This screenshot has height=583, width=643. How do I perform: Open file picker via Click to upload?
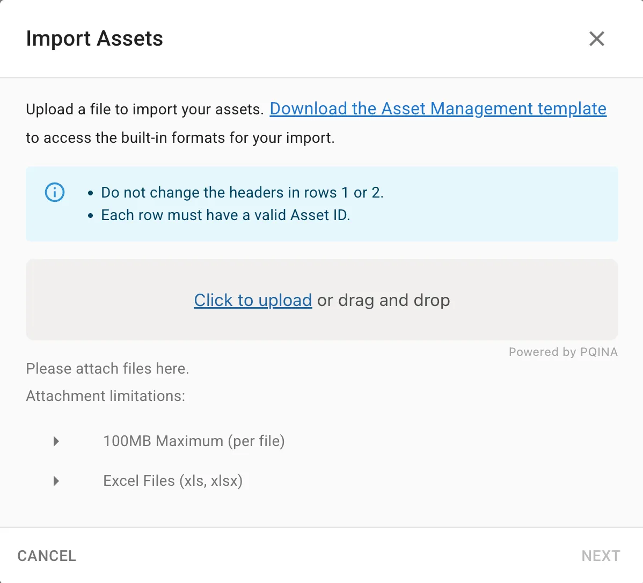[x=253, y=300]
